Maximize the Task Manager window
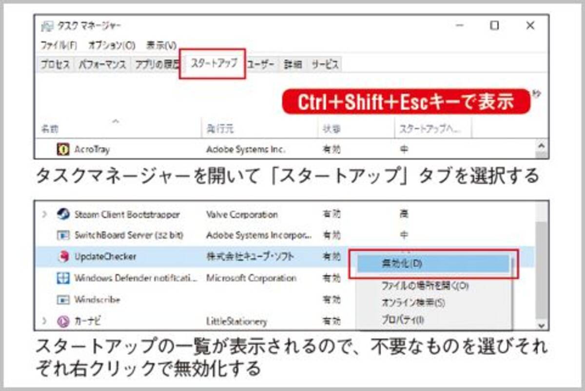585x391 pixels. (494, 25)
